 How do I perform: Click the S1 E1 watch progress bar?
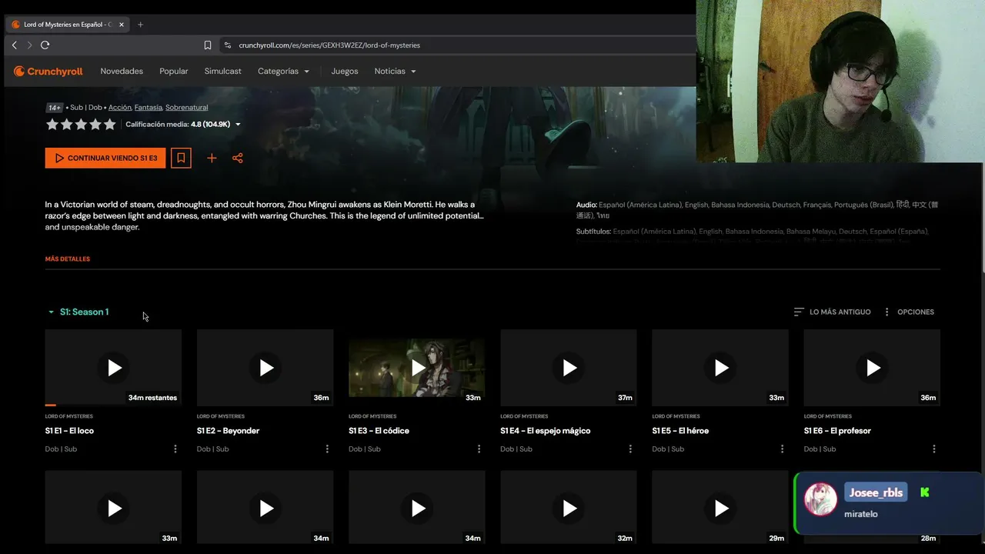click(113, 405)
